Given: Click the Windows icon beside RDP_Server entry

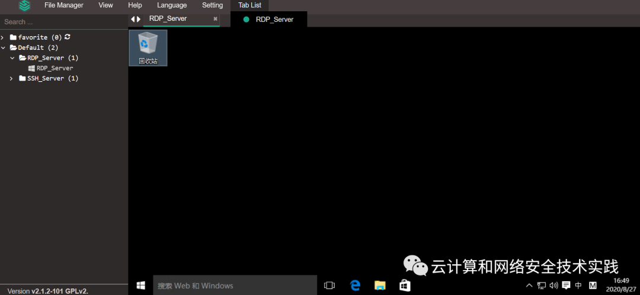Looking at the screenshot, I should click(x=31, y=68).
